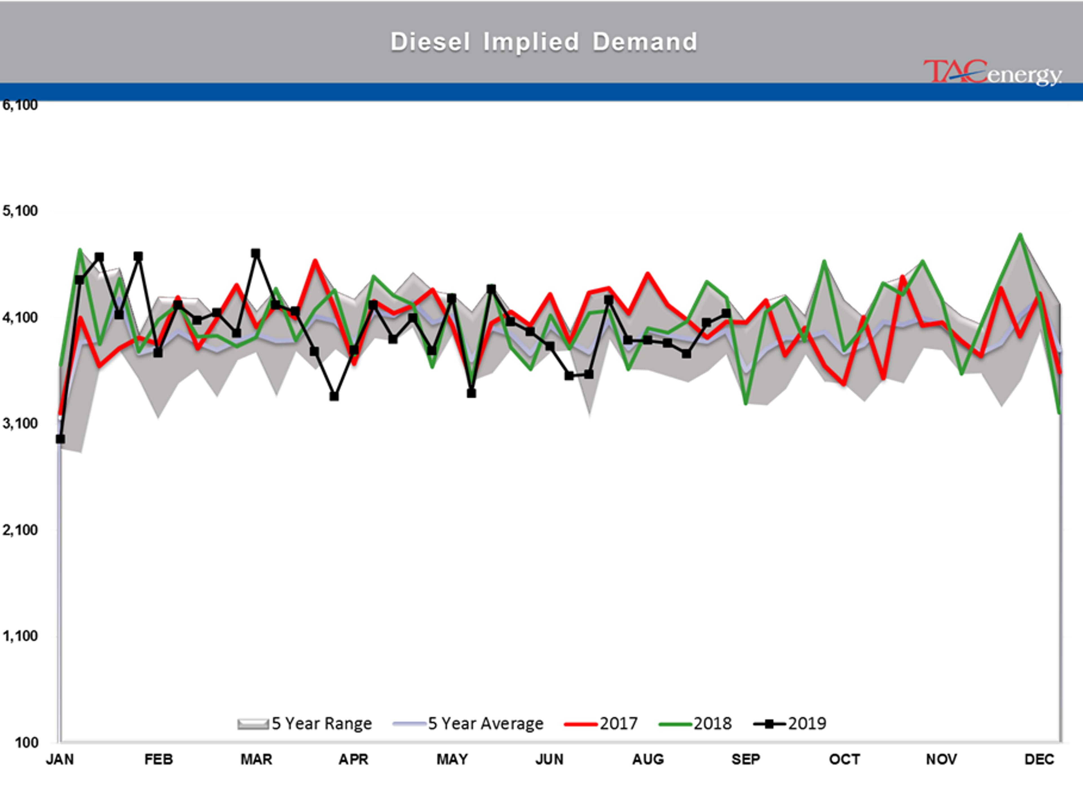The height and width of the screenshot is (787, 1083).
Task: Click the Diesel Implied Demand chart title
Action: pos(544,42)
